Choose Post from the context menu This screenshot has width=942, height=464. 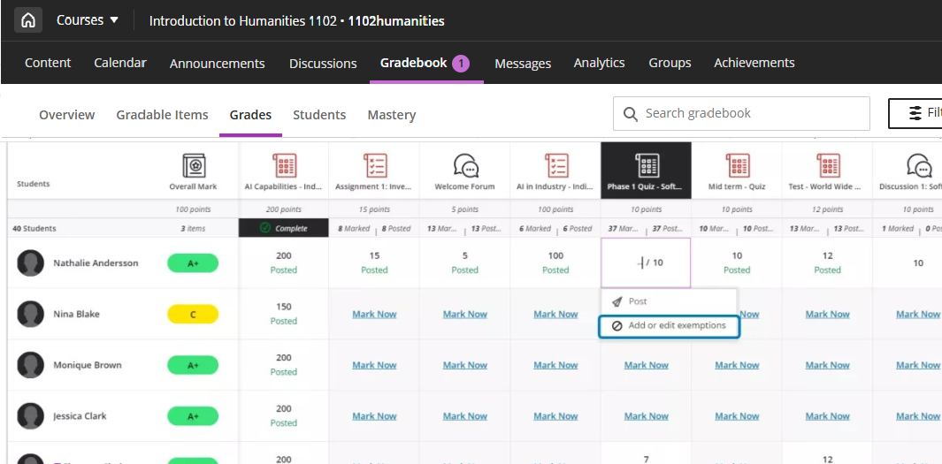pyautogui.click(x=638, y=301)
